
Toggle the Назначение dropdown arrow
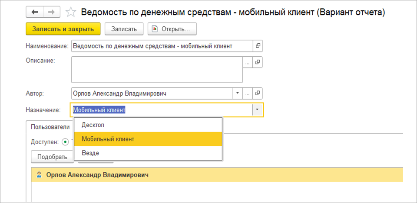257,110
